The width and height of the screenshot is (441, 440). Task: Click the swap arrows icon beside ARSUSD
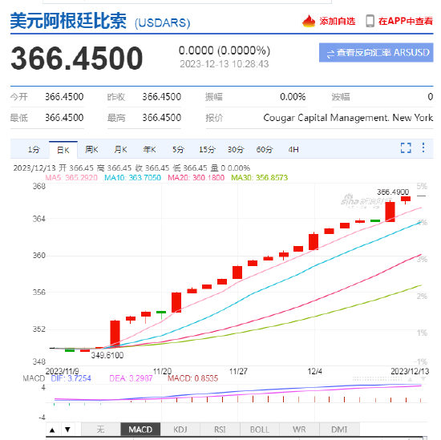pos(330,53)
